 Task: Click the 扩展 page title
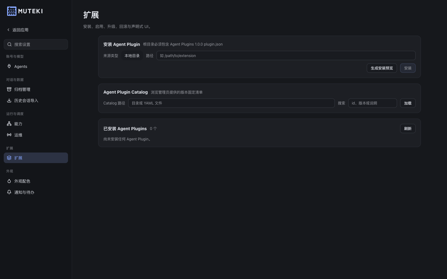coord(91,15)
